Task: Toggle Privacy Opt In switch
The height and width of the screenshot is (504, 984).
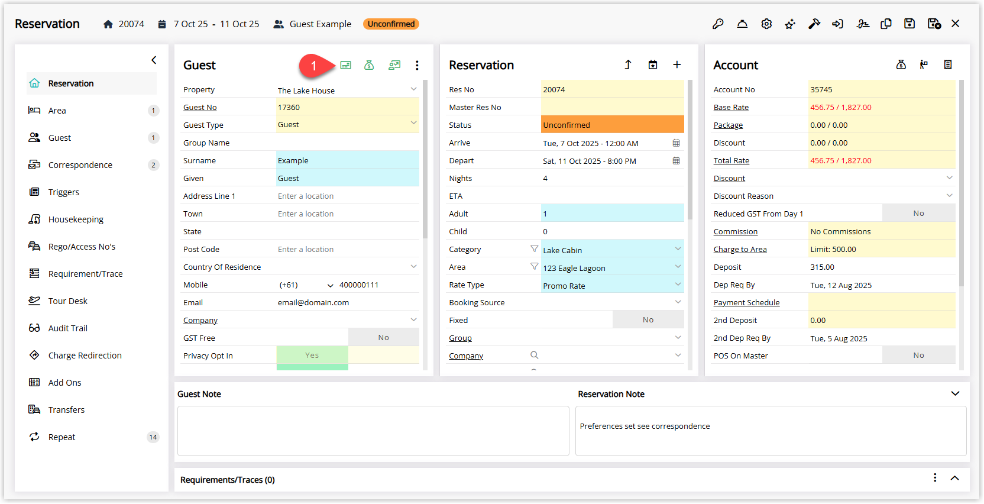Action: coord(312,355)
